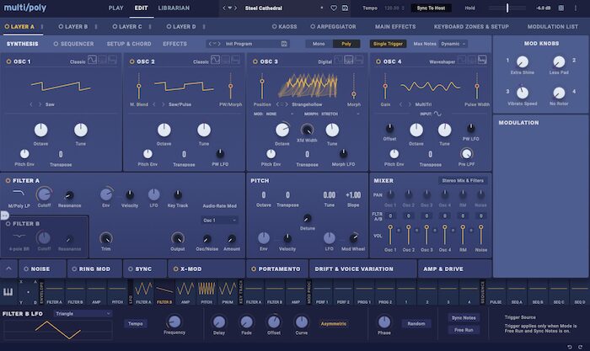Save the performance using the top disk icon
Image resolution: width=590 pixels, height=351 pixels.
click(x=345, y=8)
